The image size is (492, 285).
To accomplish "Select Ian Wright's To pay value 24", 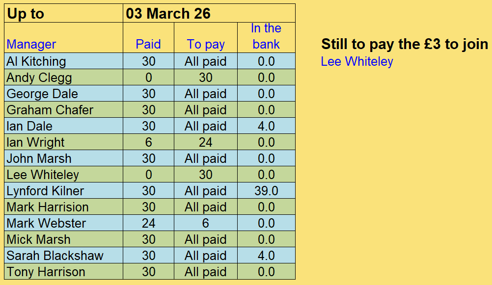I will point(206,142).
